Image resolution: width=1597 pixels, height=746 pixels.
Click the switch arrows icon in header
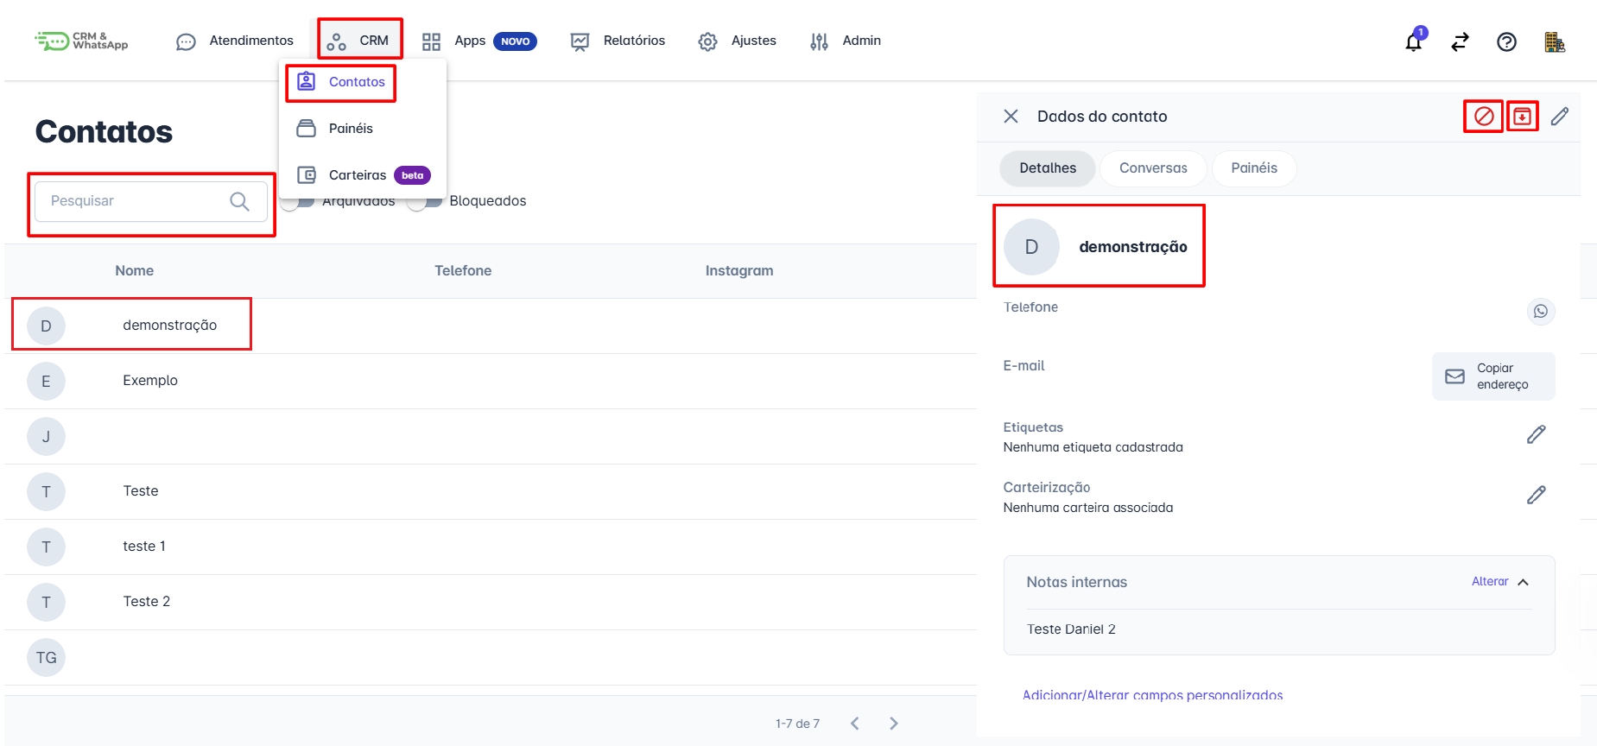click(1460, 41)
